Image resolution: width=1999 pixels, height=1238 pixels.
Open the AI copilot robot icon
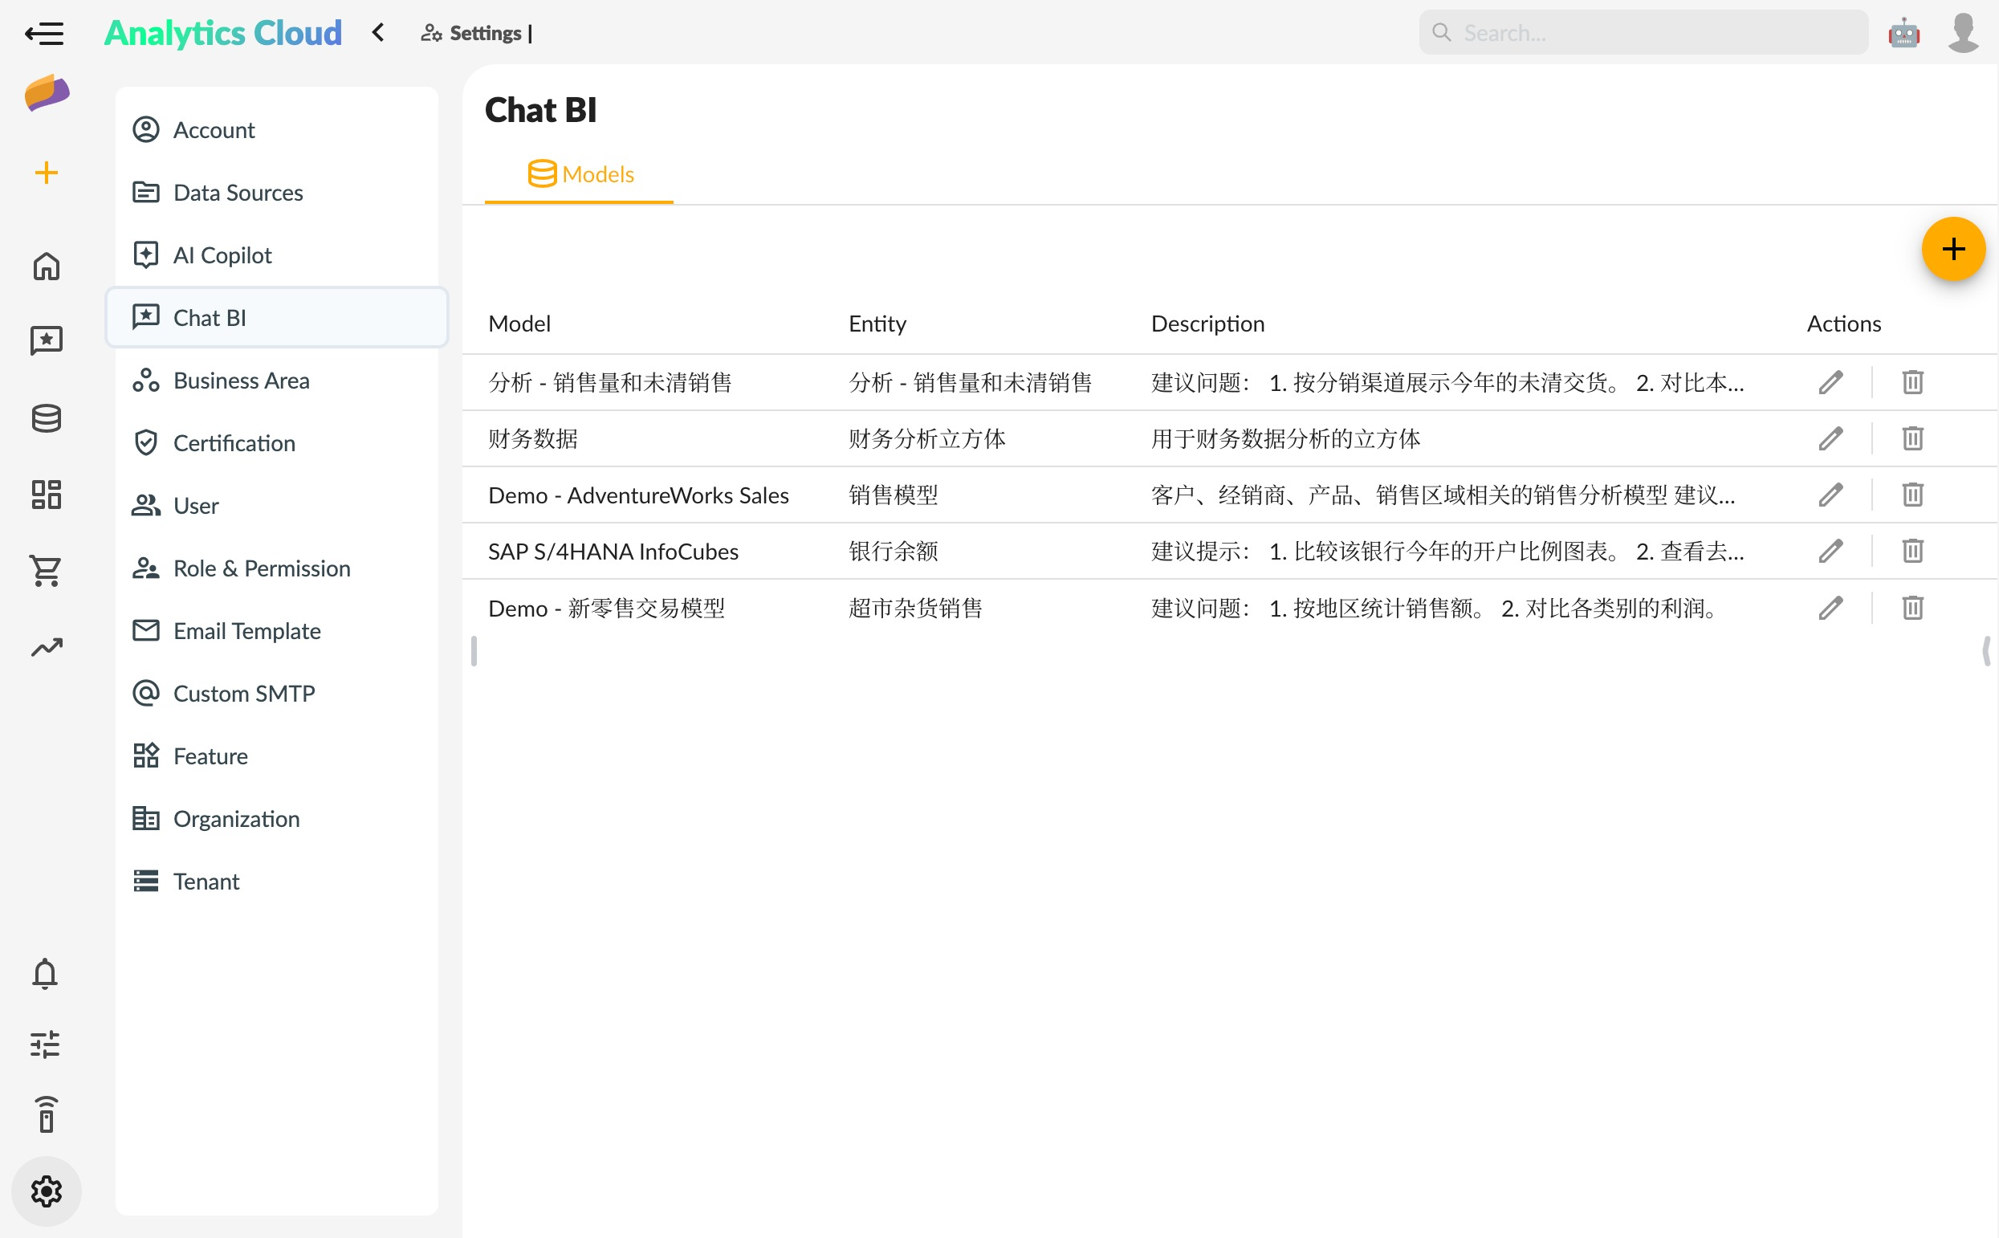[1903, 34]
